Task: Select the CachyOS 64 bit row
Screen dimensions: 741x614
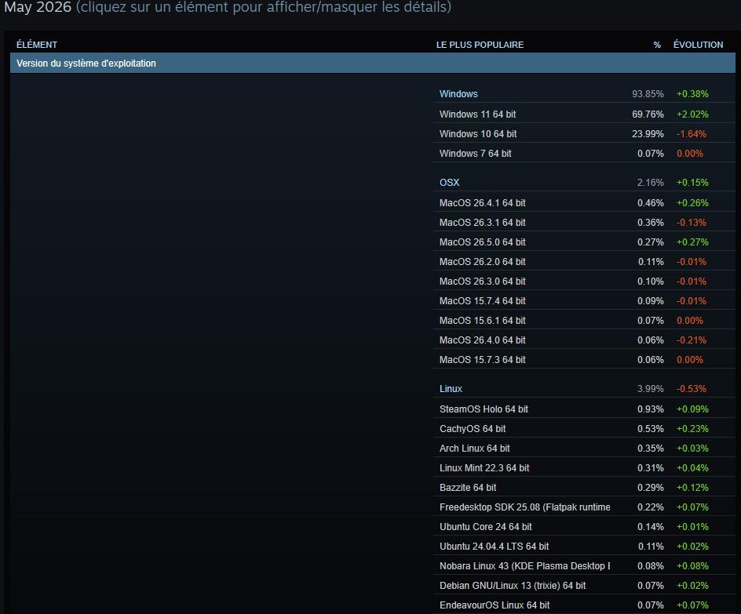Action: click(584, 428)
